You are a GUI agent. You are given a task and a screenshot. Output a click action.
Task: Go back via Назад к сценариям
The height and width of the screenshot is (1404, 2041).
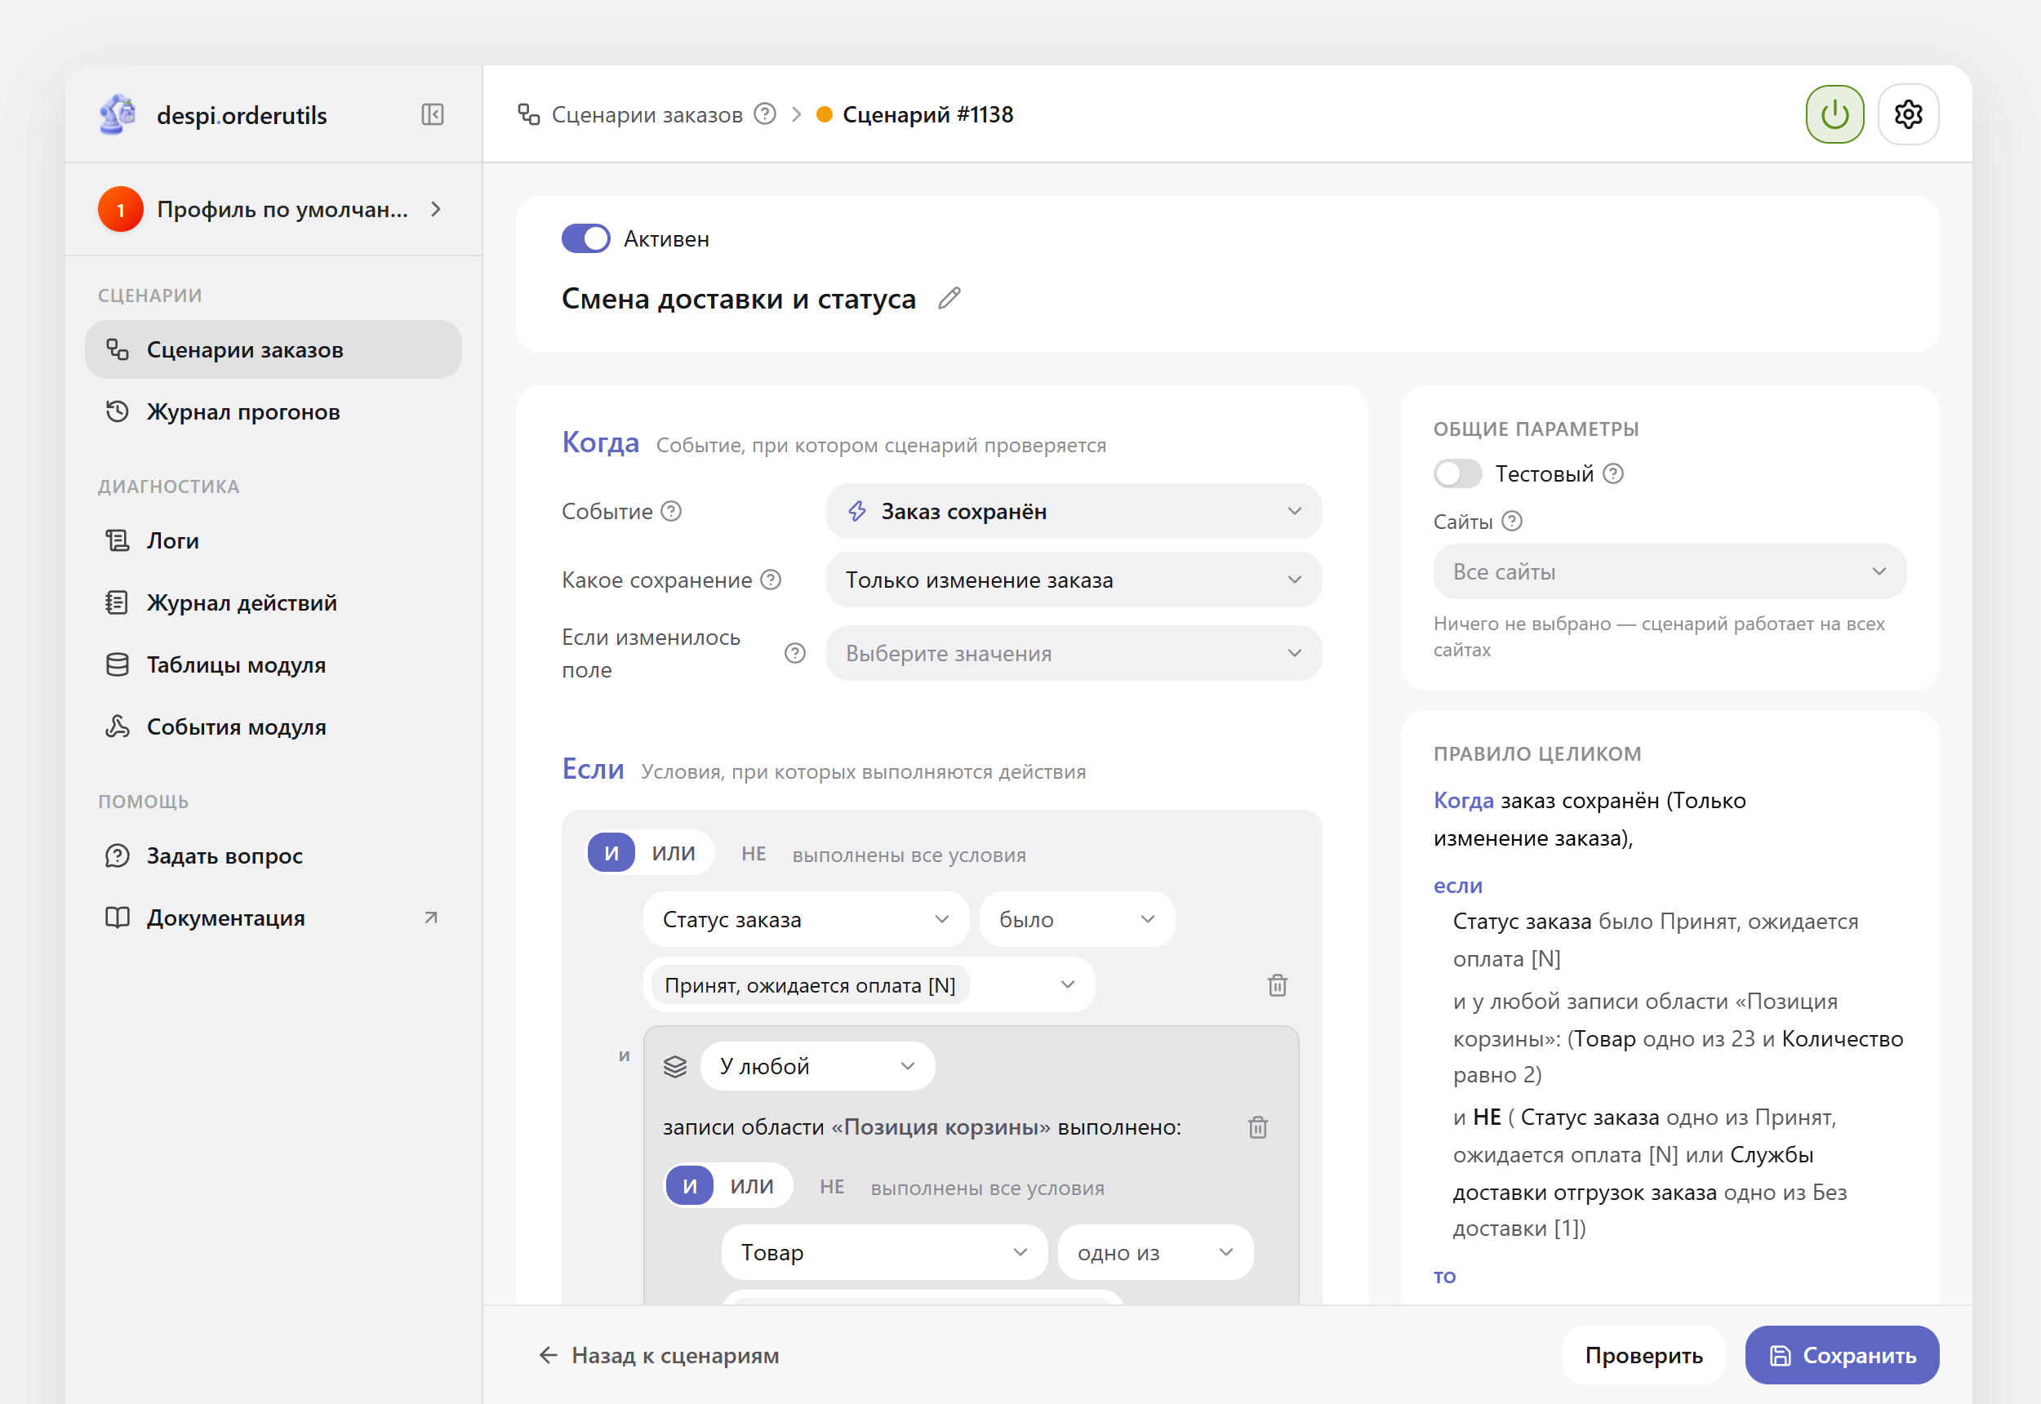click(x=659, y=1355)
